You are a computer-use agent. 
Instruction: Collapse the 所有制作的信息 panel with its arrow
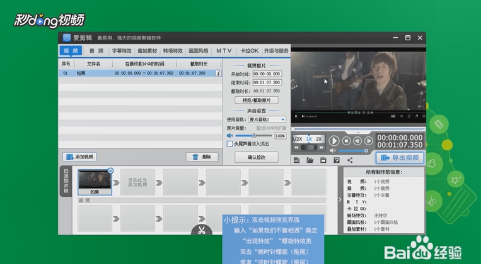tap(340, 199)
